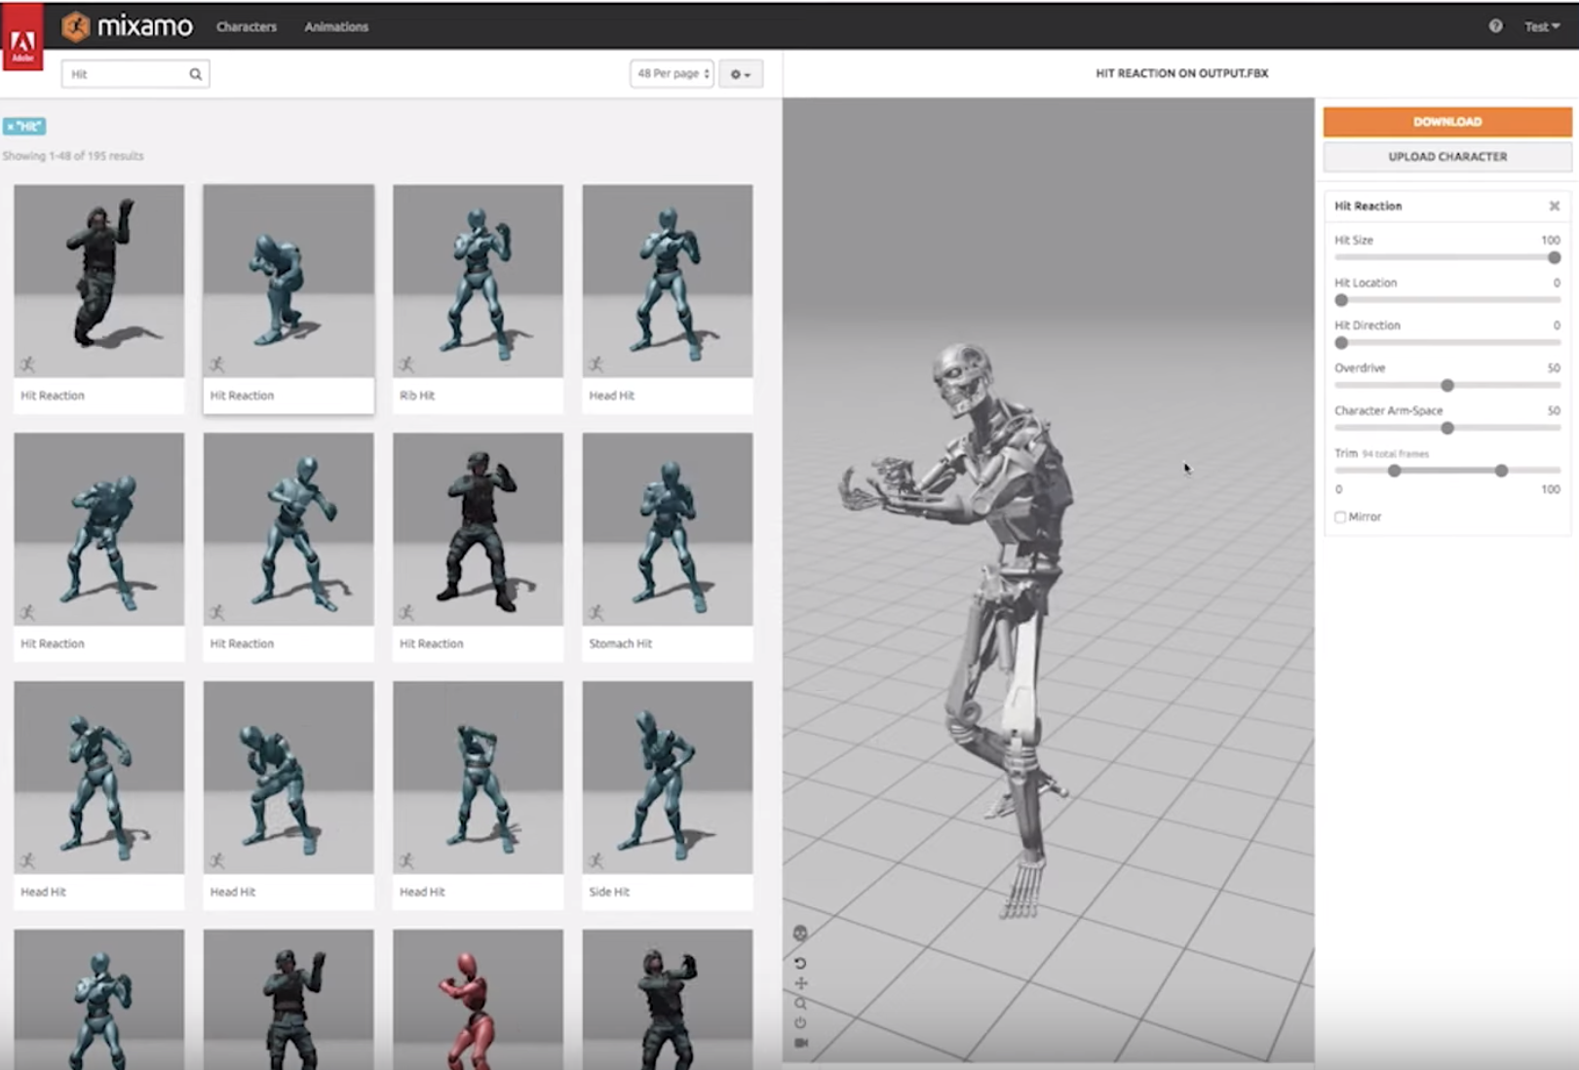Enable the Mirror checkbox
The width and height of the screenshot is (1579, 1070).
(x=1340, y=516)
